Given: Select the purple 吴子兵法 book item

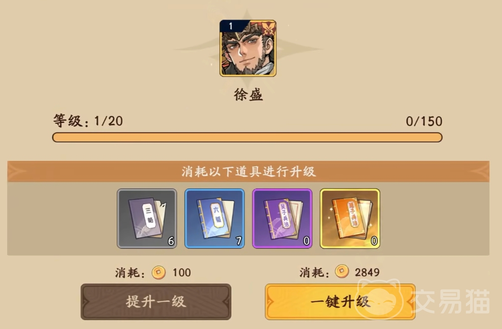Looking at the screenshot, I should pos(282,218).
